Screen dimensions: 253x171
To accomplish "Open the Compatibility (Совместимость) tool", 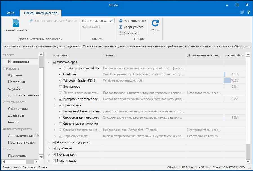I will 16,26.
